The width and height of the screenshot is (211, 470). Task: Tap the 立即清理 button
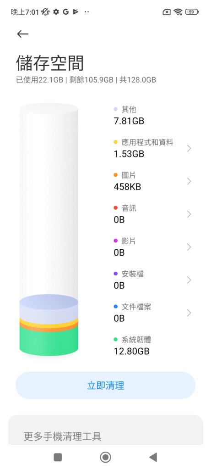pos(105,386)
